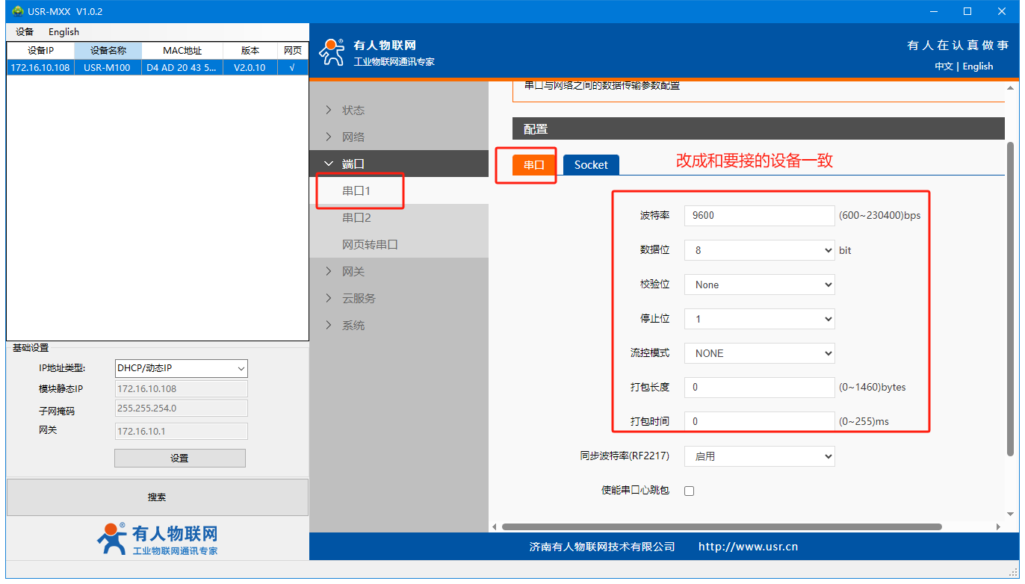Click horizontal scrollbar left arrow
The image size is (1025, 584).
[x=495, y=526]
